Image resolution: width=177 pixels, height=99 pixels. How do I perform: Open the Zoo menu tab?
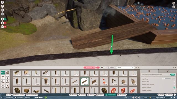(x=9, y=95)
